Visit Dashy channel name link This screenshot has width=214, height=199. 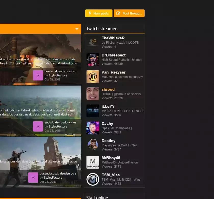(107, 124)
